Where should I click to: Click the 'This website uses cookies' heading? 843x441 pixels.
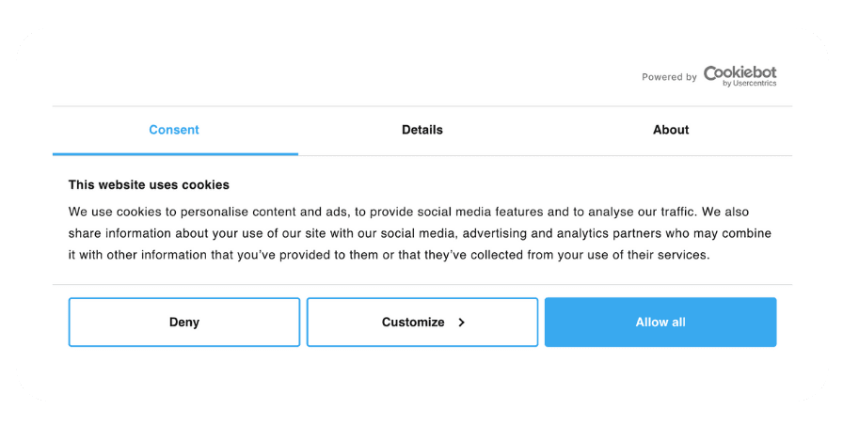click(x=149, y=185)
